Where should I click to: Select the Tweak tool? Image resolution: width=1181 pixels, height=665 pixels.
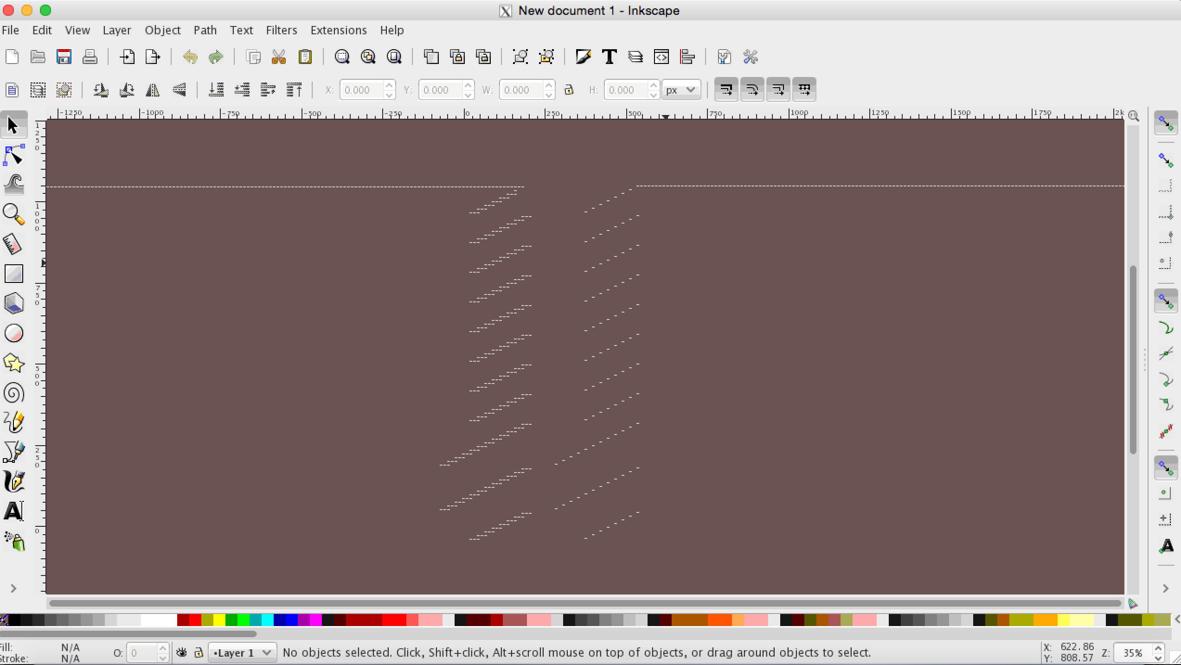tap(13, 185)
